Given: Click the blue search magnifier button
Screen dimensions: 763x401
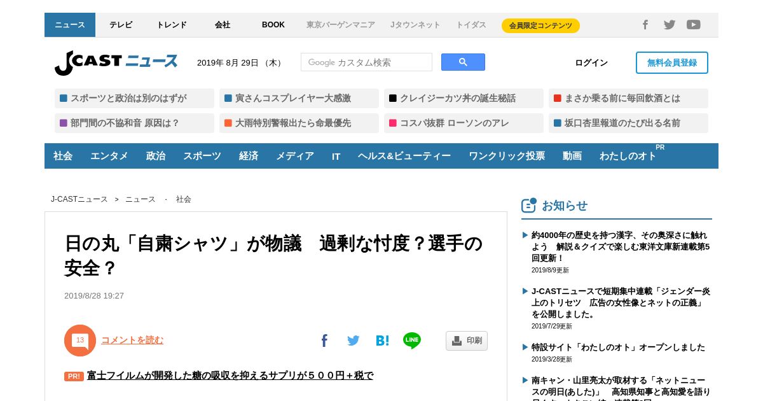Looking at the screenshot, I should pyautogui.click(x=463, y=62).
